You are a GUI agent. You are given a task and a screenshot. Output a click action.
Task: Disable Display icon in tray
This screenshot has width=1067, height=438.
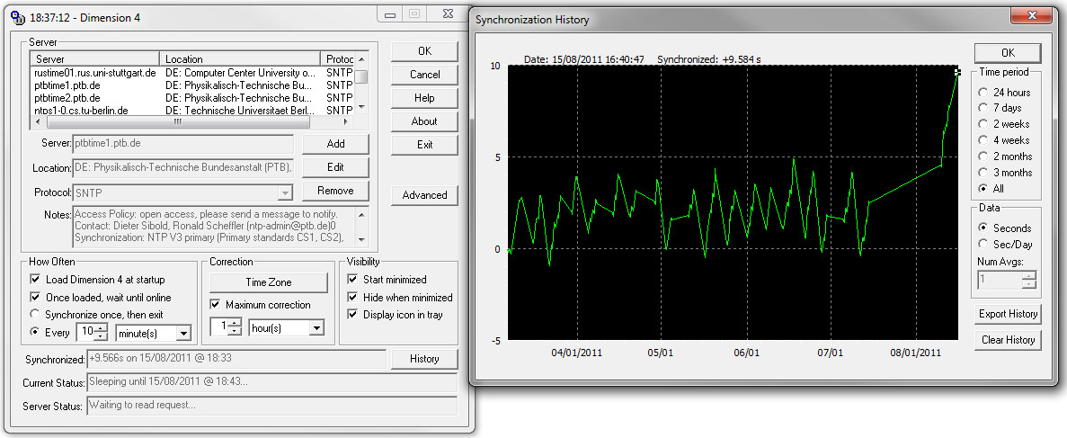[353, 315]
